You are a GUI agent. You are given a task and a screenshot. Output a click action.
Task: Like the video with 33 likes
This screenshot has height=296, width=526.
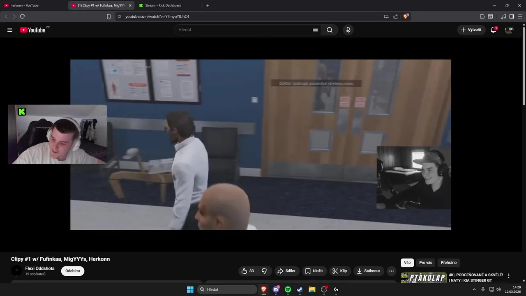pyautogui.click(x=248, y=271)
